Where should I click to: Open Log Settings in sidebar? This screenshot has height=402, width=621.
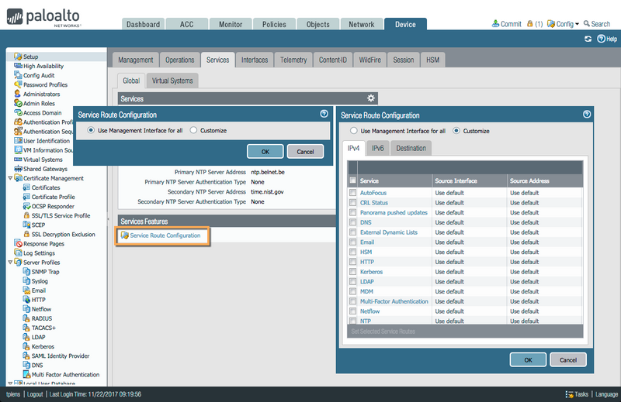pos(39,253)
